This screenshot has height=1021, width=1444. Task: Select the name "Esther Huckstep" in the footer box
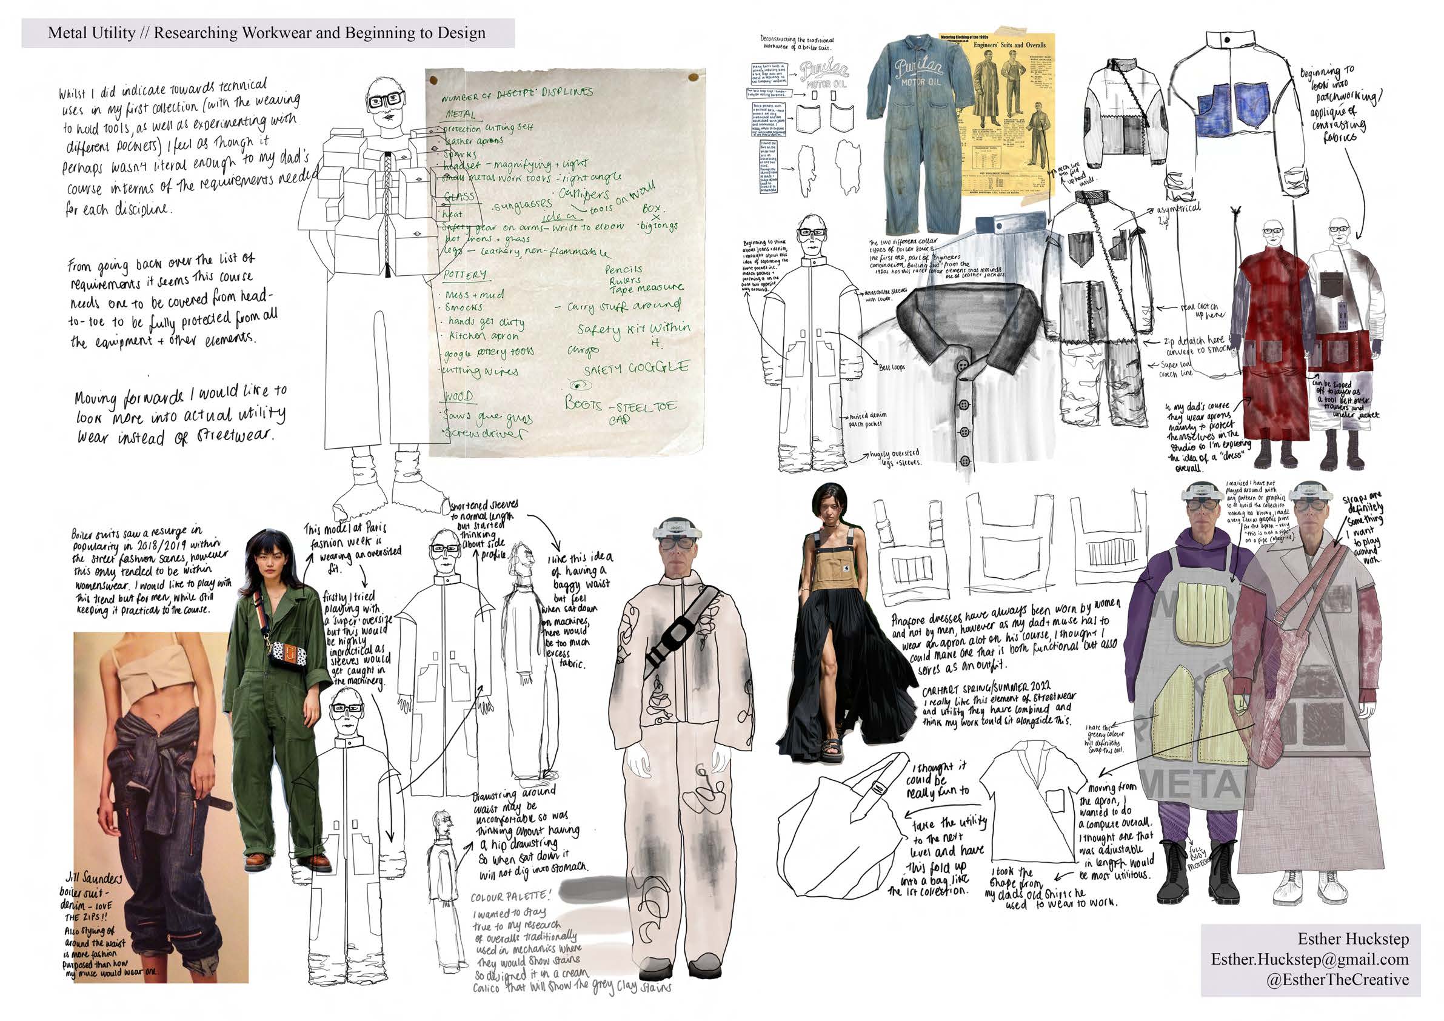1353,939
